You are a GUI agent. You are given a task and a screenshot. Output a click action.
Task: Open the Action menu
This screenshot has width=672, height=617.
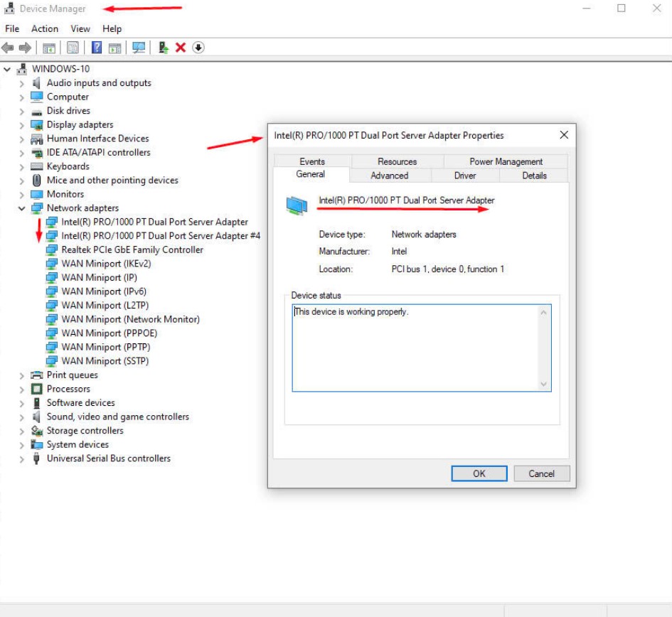click(45, 28)
